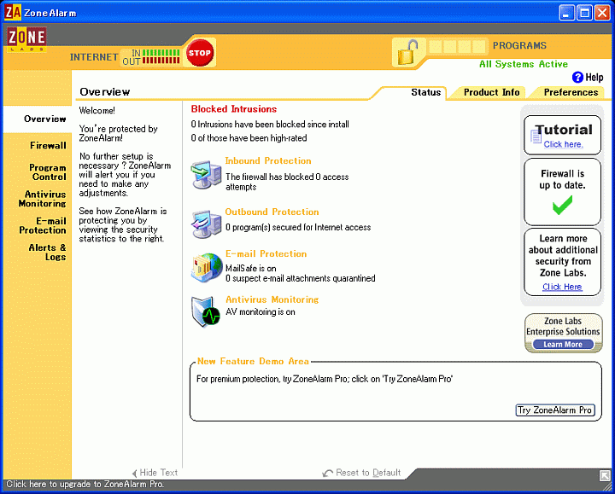
Task: Open the Tutorial 'Click here' link
Action: (x=563, y=144)
